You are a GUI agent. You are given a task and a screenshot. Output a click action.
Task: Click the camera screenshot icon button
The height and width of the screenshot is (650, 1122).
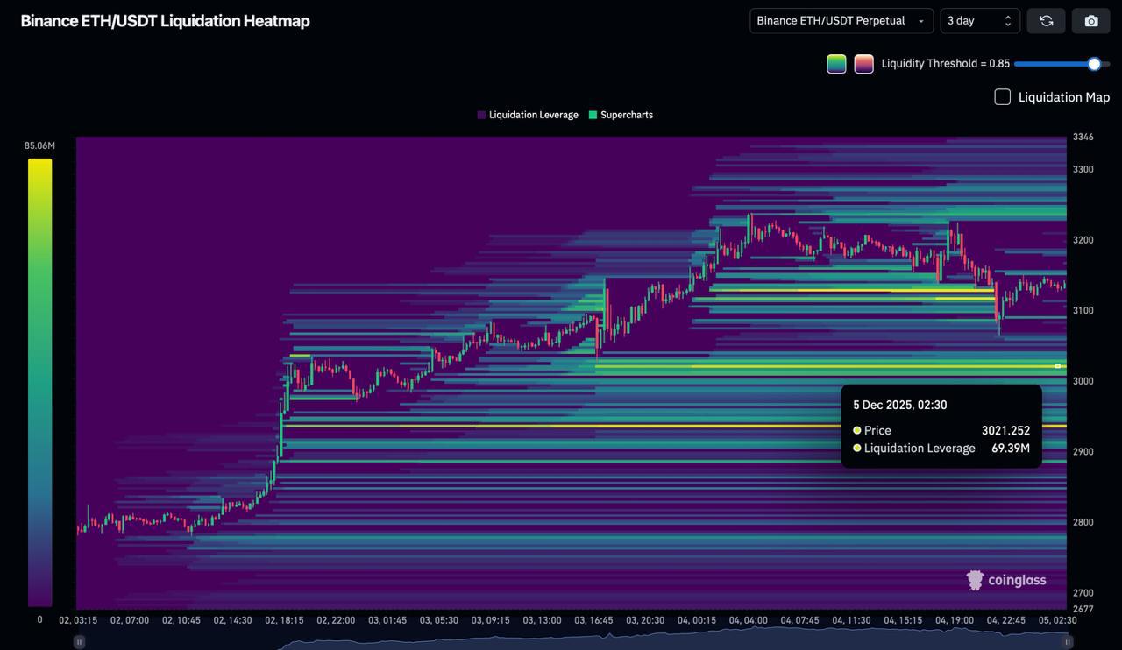coord(1091,21)
